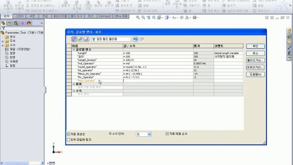Image resolution: width=293 pixels, height=165 pixels.
Task: Switch to the 곡면 tab
Action: tap(32, 16)
